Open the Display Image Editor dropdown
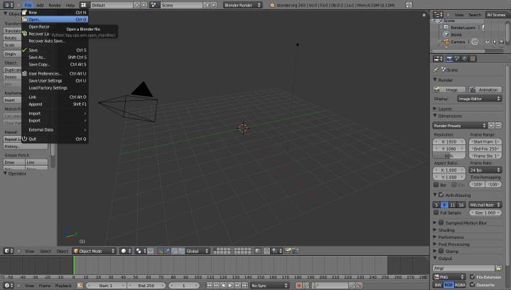Viewport: 511px width, 290px height. coord(479,98)
